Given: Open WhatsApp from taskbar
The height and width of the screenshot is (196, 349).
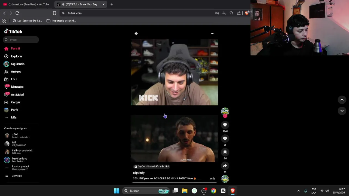Looking at the screenshot, I should (x=194, y=191).
